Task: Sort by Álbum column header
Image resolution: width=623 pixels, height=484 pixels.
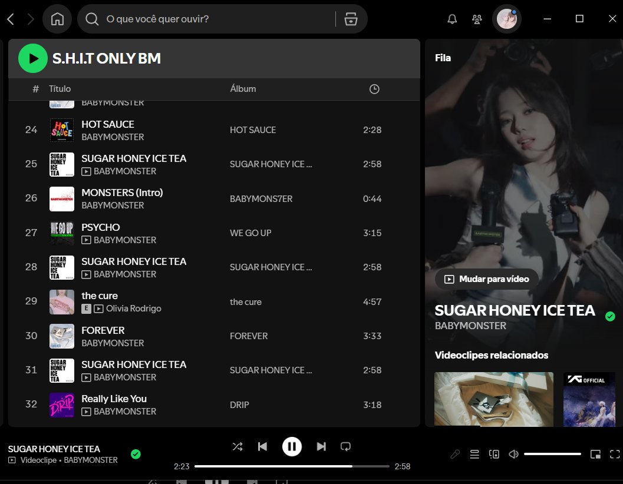Action: pos(243,89)
